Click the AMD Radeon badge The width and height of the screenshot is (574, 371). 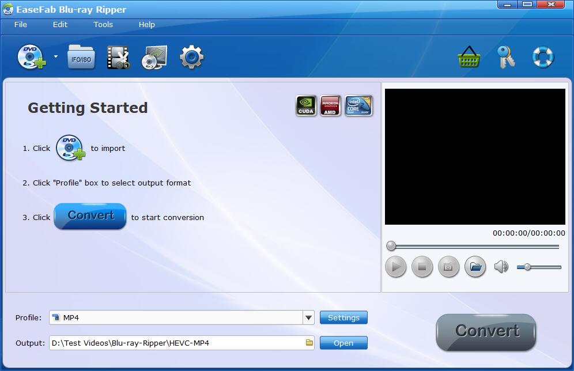[330, 106]
